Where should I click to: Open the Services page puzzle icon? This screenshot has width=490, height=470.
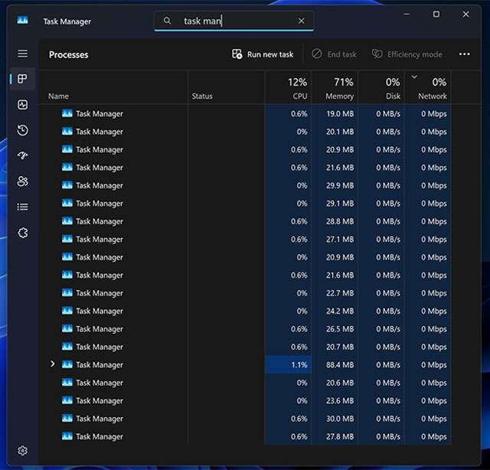[22, 233]
